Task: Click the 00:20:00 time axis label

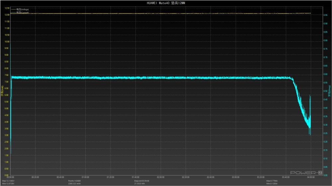Action: [35, 177]
